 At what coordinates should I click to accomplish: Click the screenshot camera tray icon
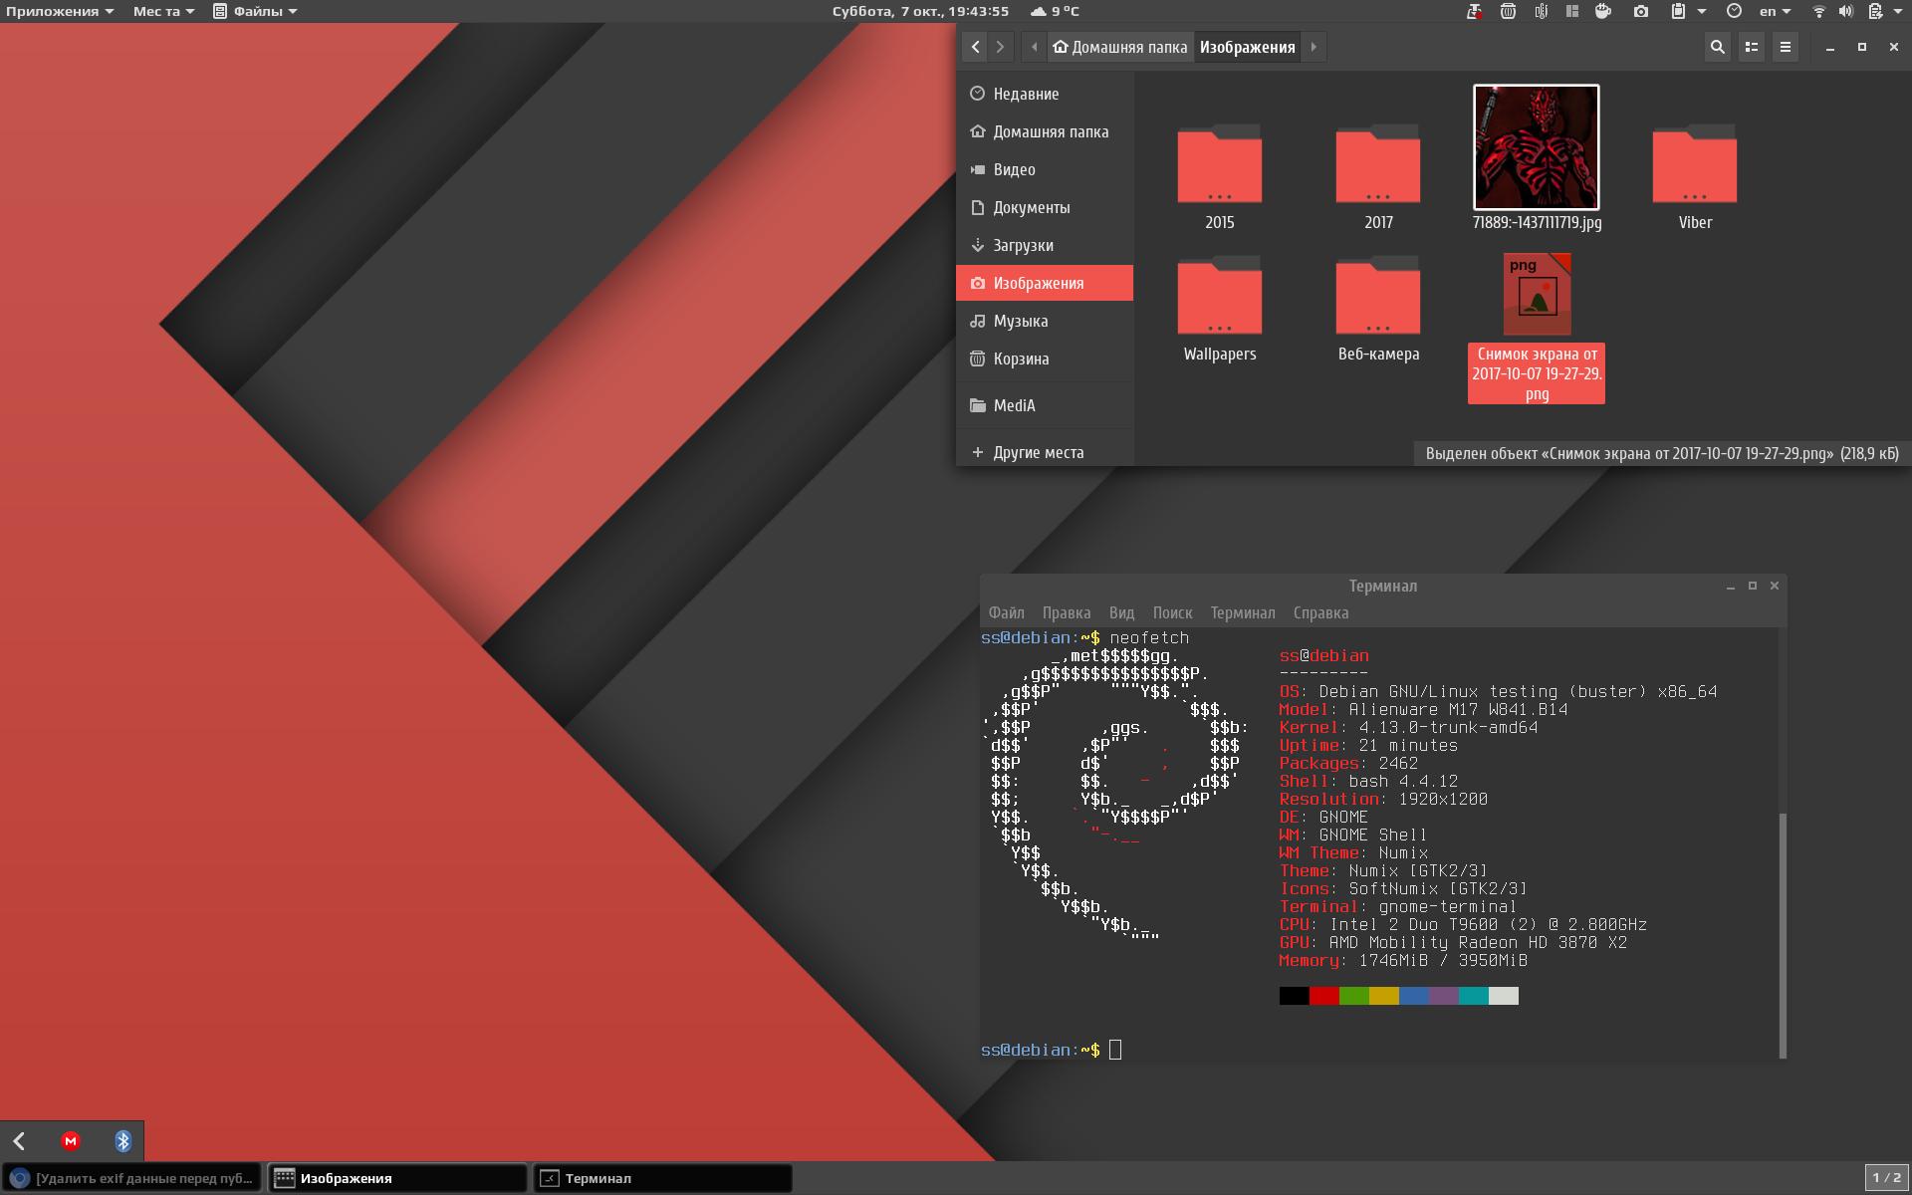pyautogui.click(x=1641, y=11)
